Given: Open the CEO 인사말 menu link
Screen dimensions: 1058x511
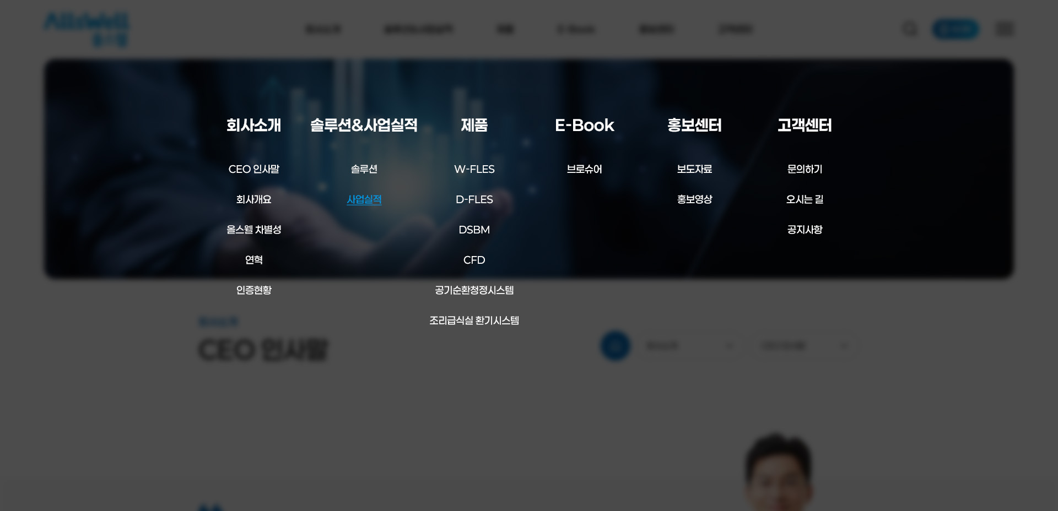Looking at the screenshot, I should pos(253,169).
